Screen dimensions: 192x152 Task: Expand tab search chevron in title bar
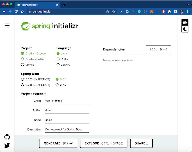pos(188,5)
